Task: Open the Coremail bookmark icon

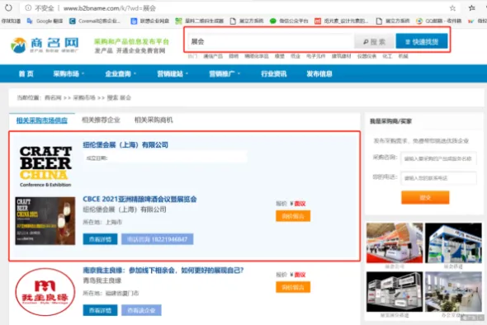Action: click(x=73, y=21)
